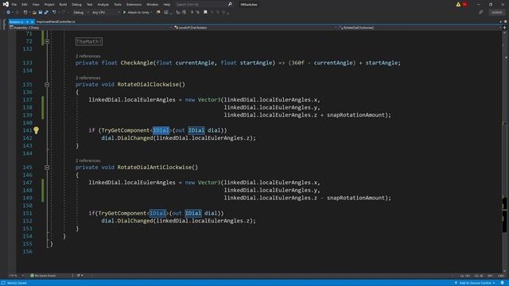This screenshot has width=509, height=286.
Task: Click the No issues found indicator
Action: pyautogui.click(x=43, y=276)
